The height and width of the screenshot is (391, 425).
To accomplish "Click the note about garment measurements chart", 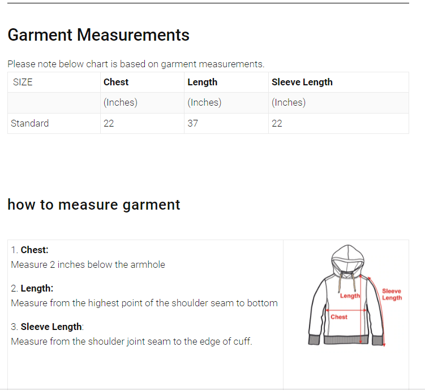I will [136, 64].
